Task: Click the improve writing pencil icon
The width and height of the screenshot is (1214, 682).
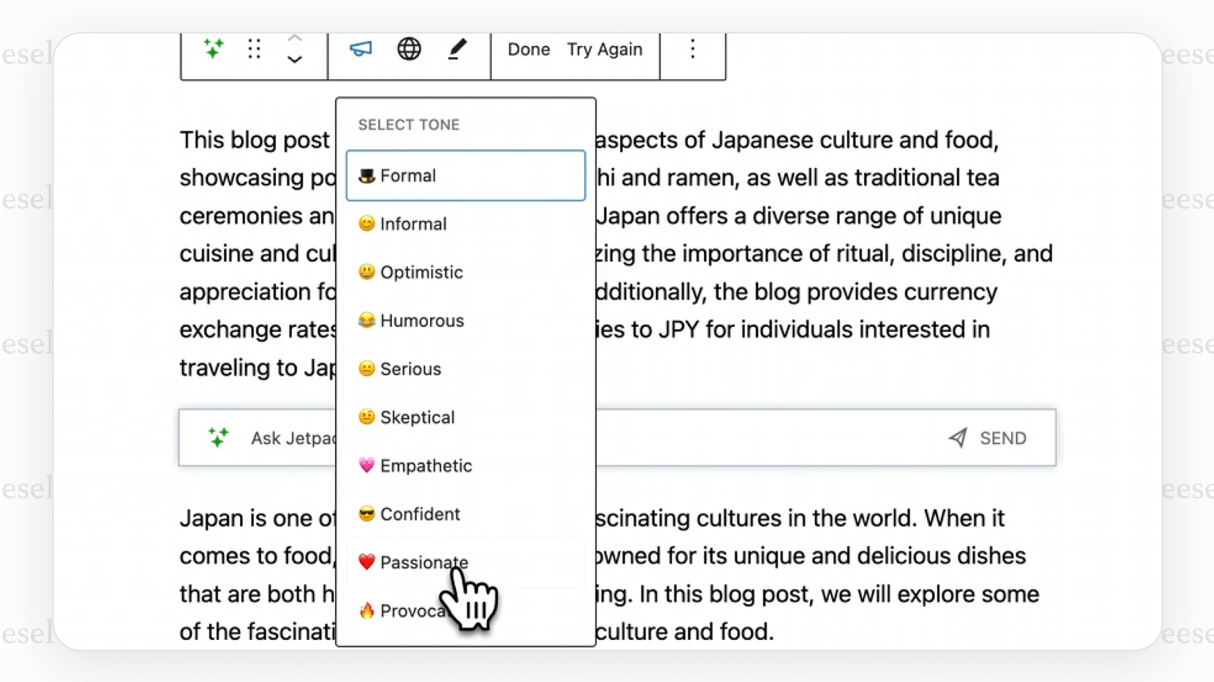Action: click(457, 49)
